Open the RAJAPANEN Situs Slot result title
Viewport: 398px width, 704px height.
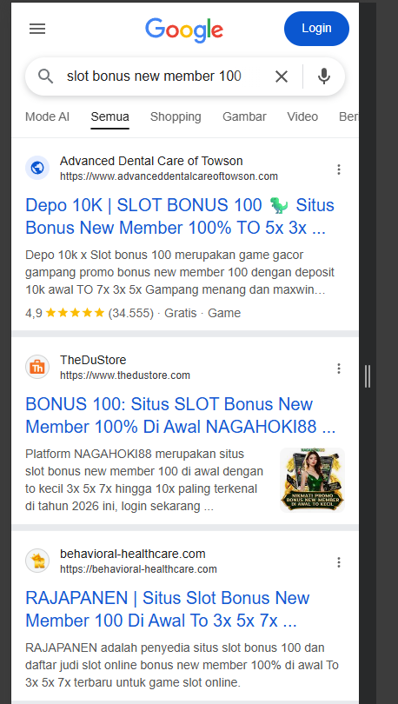point(168,609)
